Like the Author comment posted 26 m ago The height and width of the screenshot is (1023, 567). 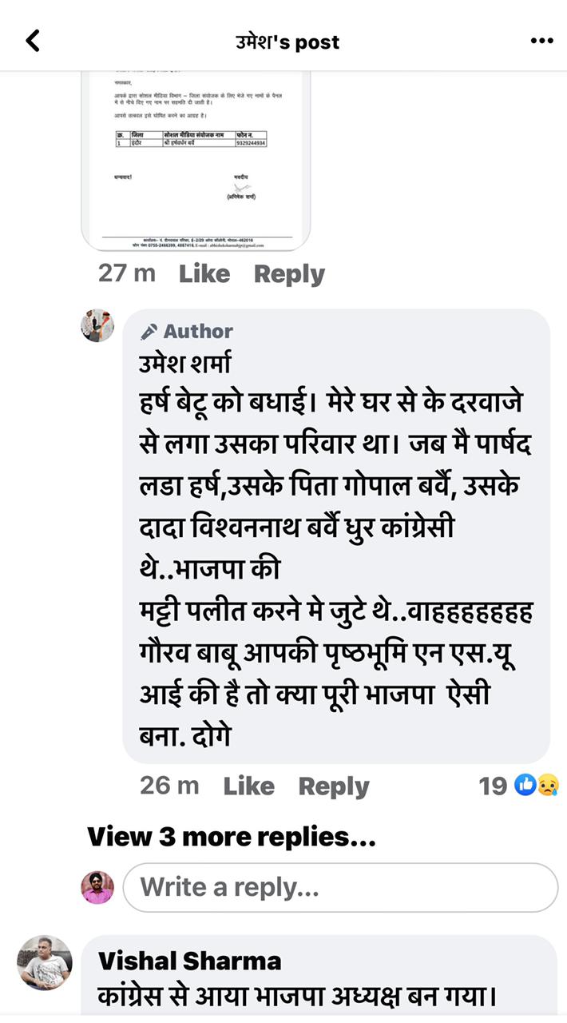tap(248, 786)
